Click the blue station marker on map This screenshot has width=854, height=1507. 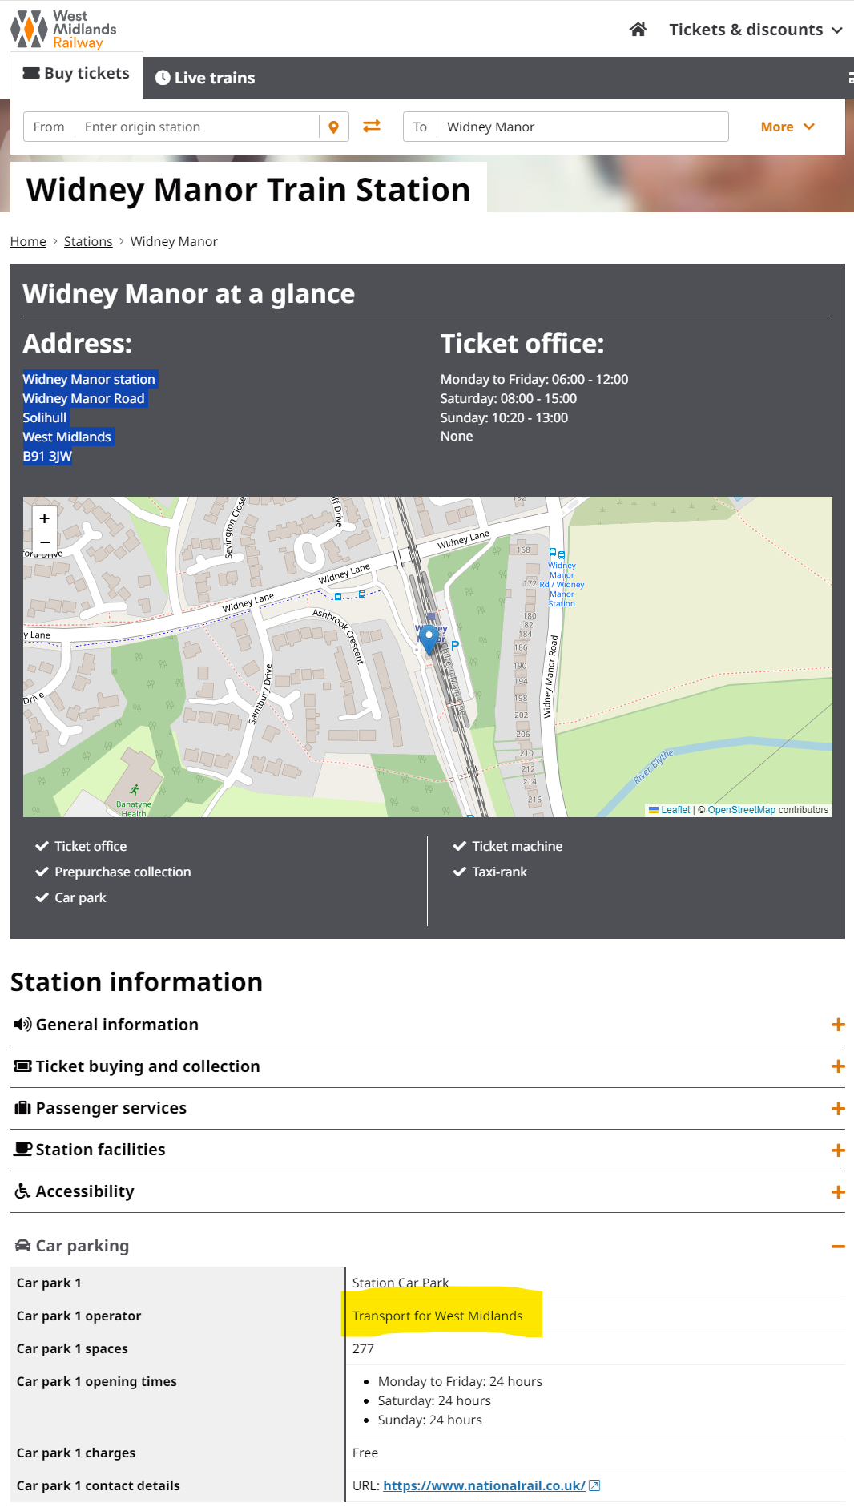[x=429, y=639]
